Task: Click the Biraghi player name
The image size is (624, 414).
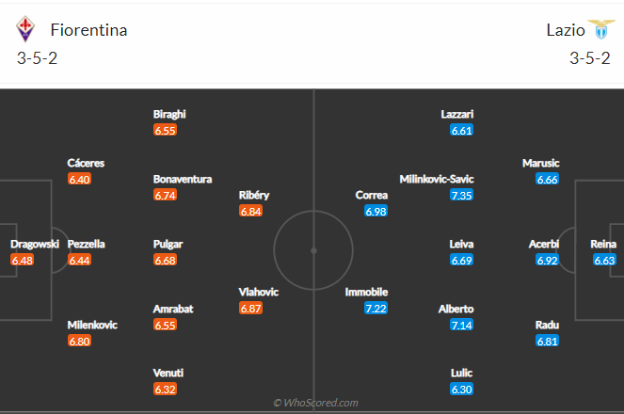Action: (x=169, y=114)
